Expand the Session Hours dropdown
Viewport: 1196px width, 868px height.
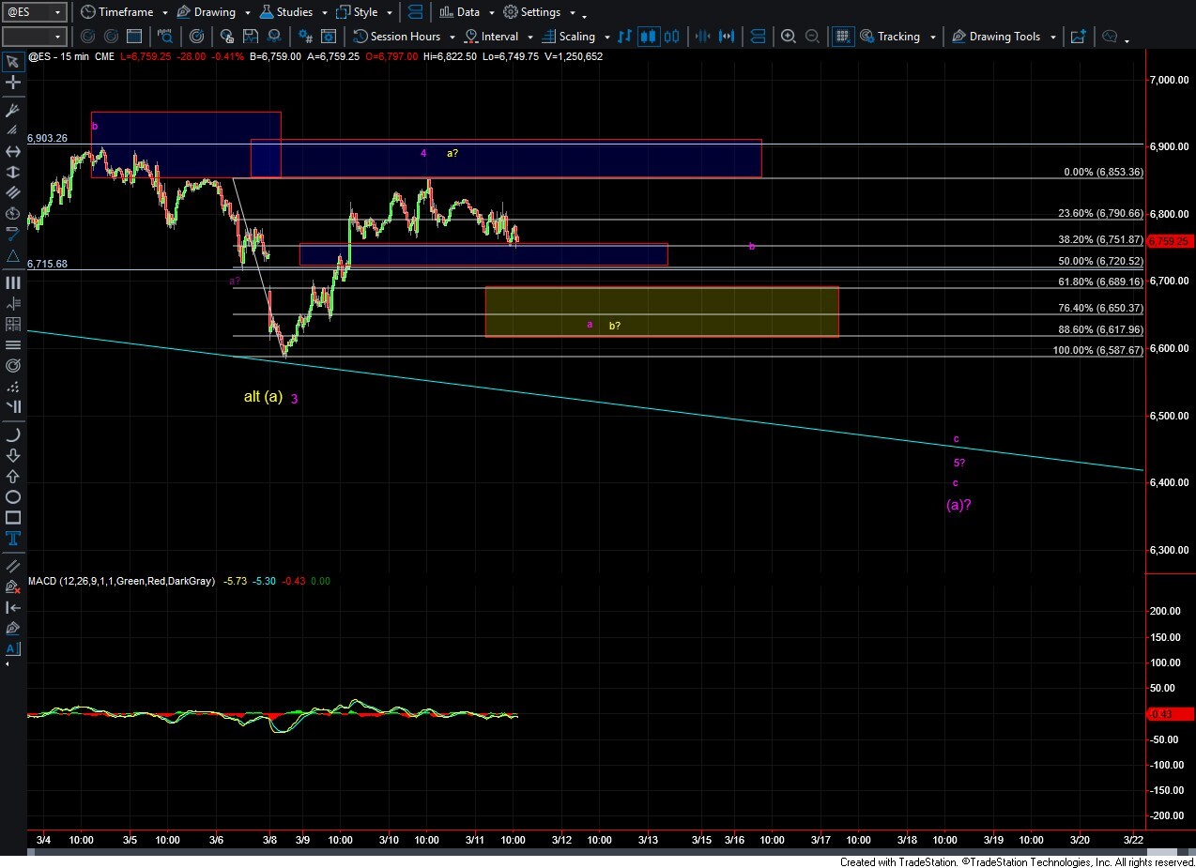[453, 38]
